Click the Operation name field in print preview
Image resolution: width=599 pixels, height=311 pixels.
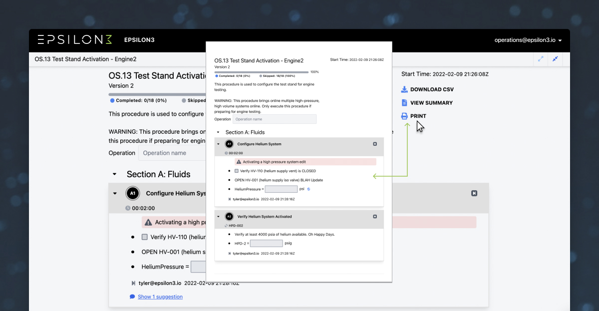click(275, 119)
